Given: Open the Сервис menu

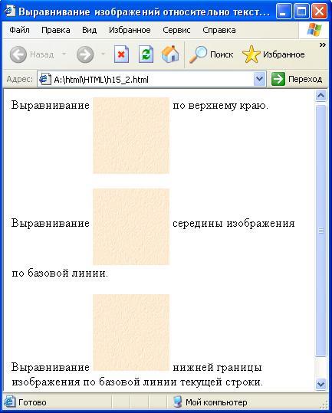Looking at the screenshot, I should (x=176, y=30).
